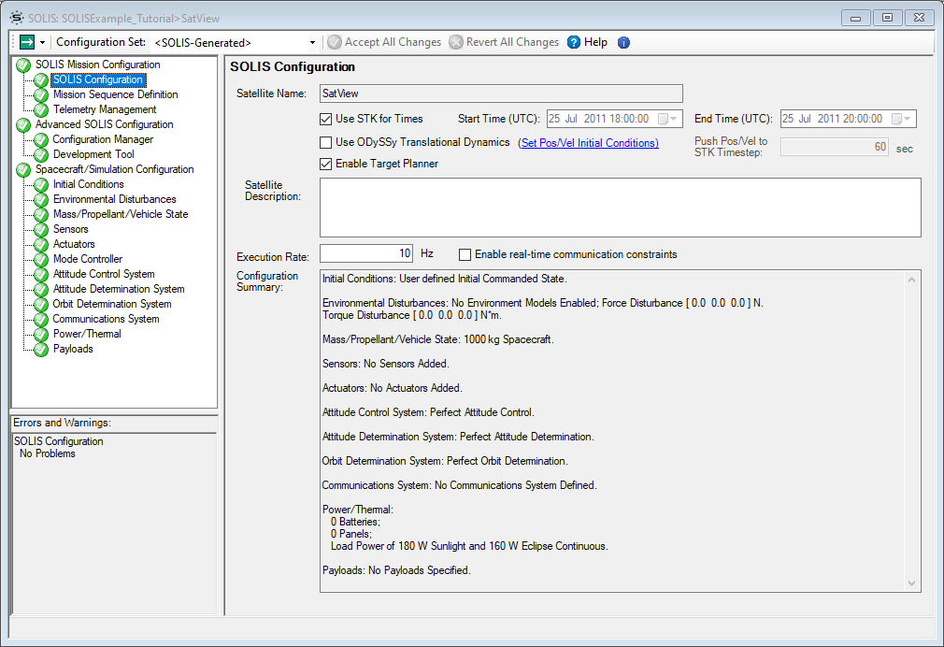Select Mission Sequence Definition in the tree
The image size is (944, 647).
115,94
